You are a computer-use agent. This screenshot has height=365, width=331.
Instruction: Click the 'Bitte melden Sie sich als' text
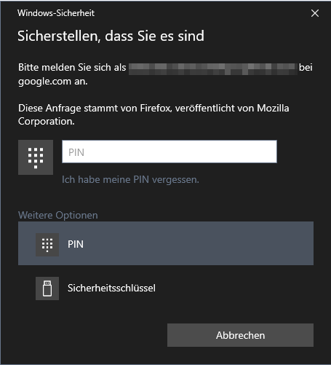click(x=72, y=68)
